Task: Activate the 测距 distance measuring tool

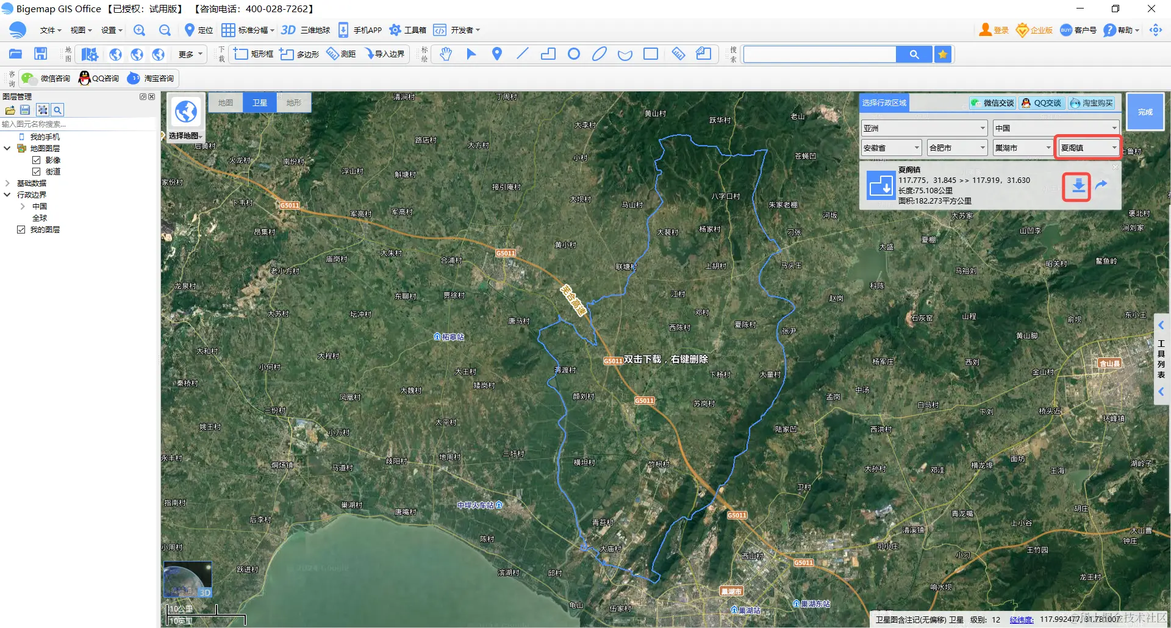Action: (x=342, y=54)
